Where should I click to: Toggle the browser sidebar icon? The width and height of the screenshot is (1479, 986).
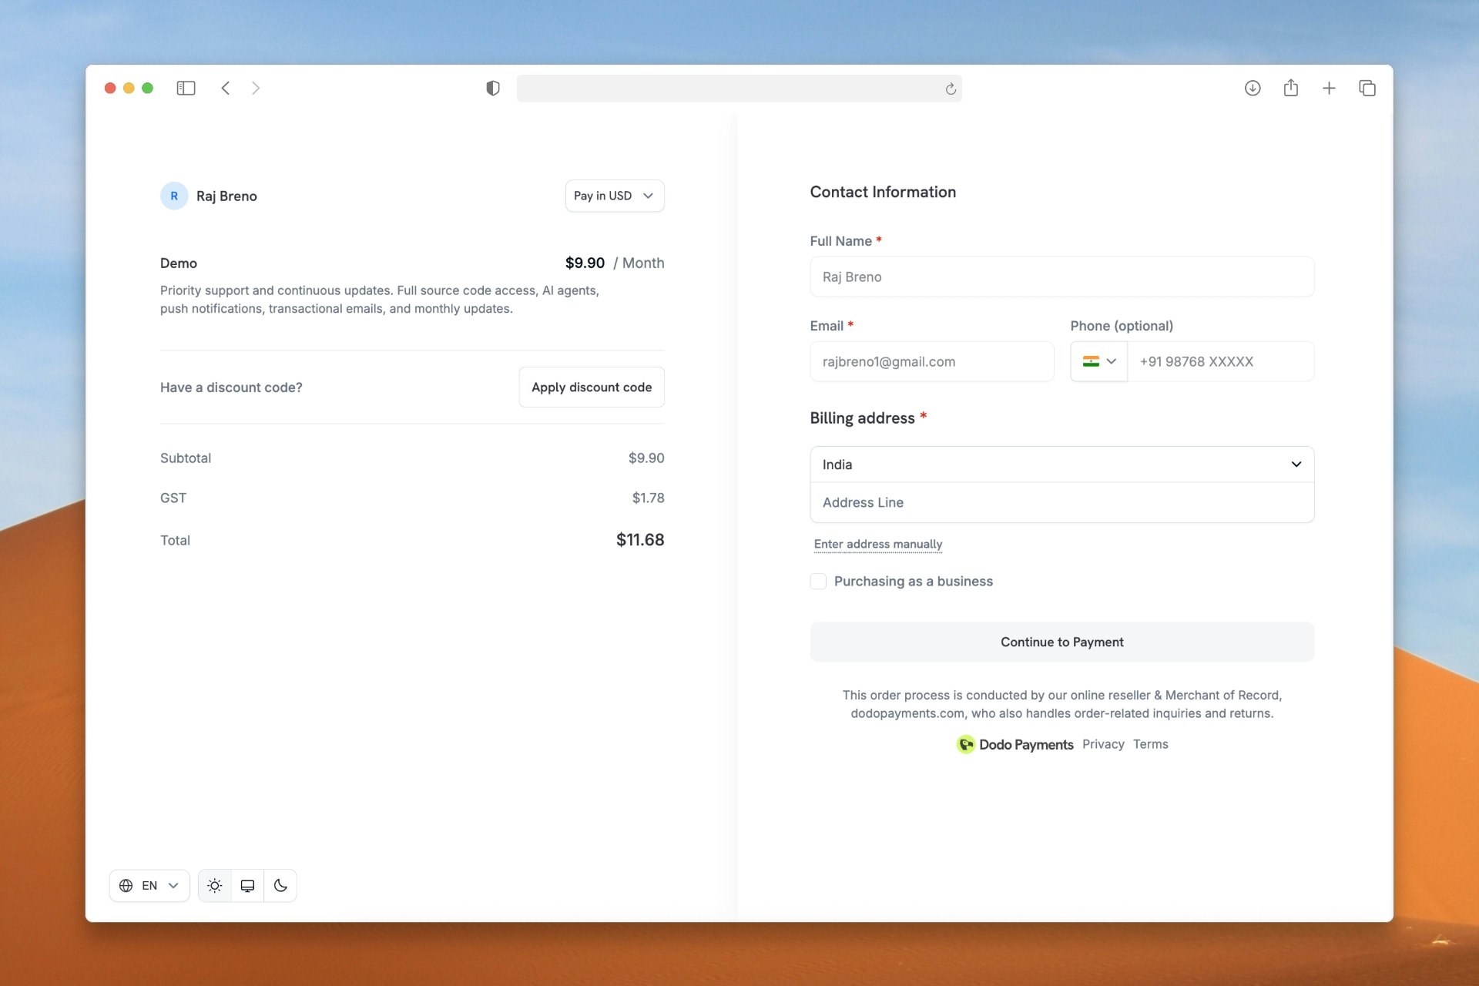pyautogui.click(x=186, y=89)
